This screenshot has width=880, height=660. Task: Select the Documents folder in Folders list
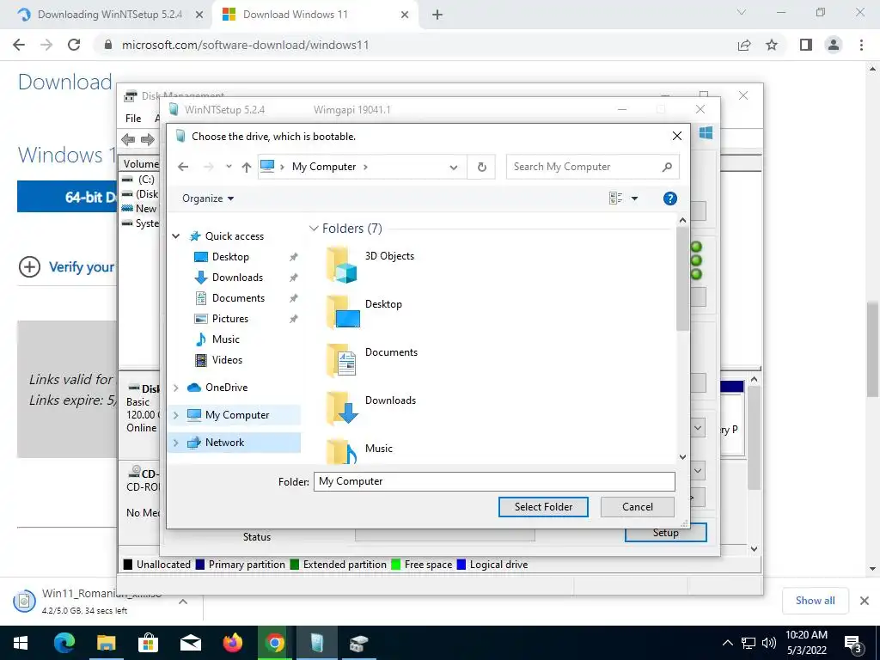[372, 360]
